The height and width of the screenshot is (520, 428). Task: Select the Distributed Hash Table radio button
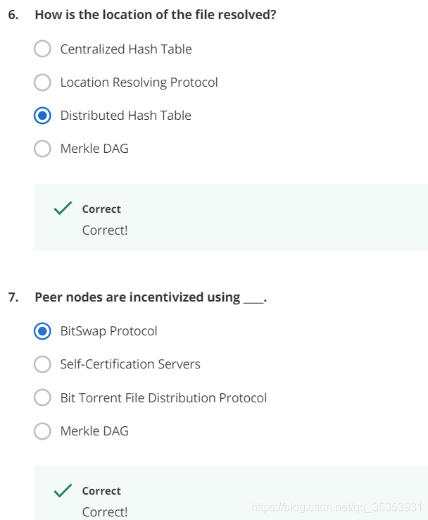coord(42,116)
